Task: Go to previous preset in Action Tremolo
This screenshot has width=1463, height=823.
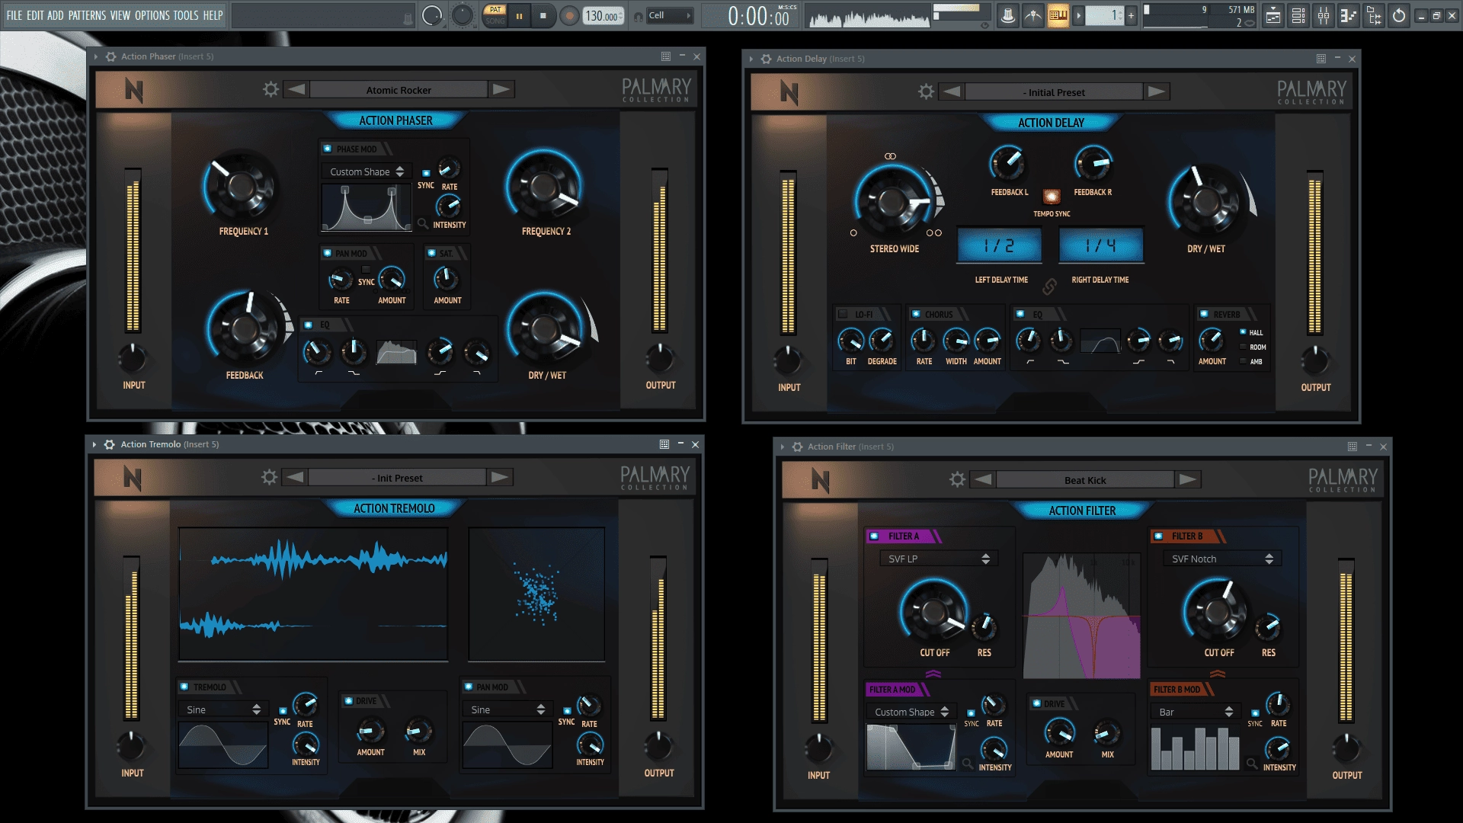Action: tap(296, 477)
